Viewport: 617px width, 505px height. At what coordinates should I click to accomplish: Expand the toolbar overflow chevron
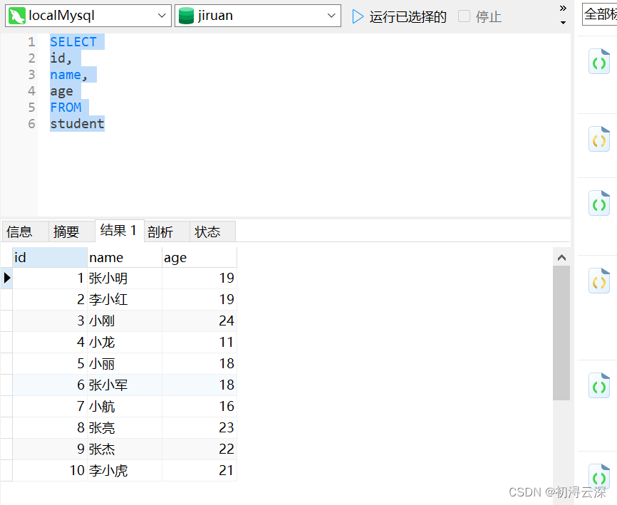coord(563,9)
